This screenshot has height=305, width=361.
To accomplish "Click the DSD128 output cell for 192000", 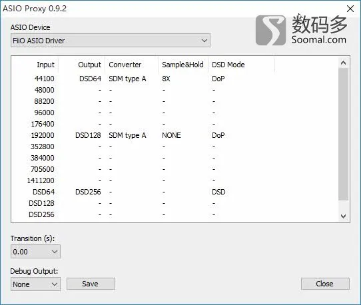I will (x=88, y=135).
